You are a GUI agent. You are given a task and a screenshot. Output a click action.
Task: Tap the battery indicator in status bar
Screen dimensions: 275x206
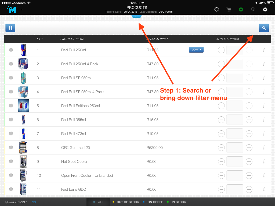270,3
